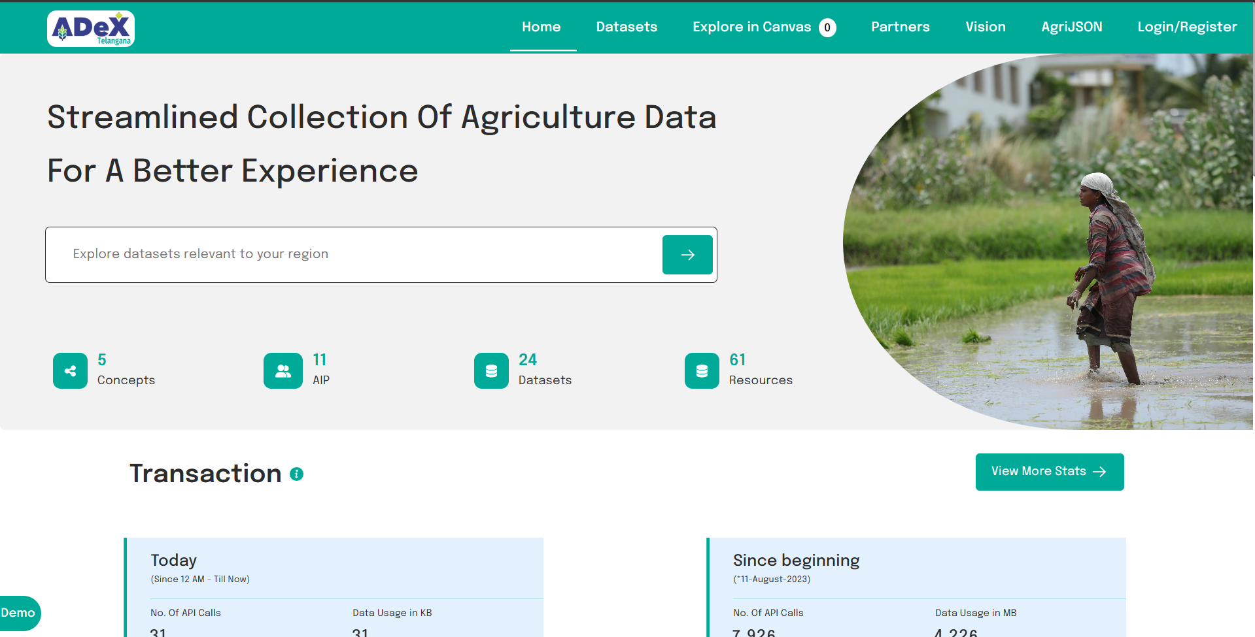Click the View More Stats button
Viewport: 1255px width, 637px height.
pyautogui.click(x=1049, y=472)
